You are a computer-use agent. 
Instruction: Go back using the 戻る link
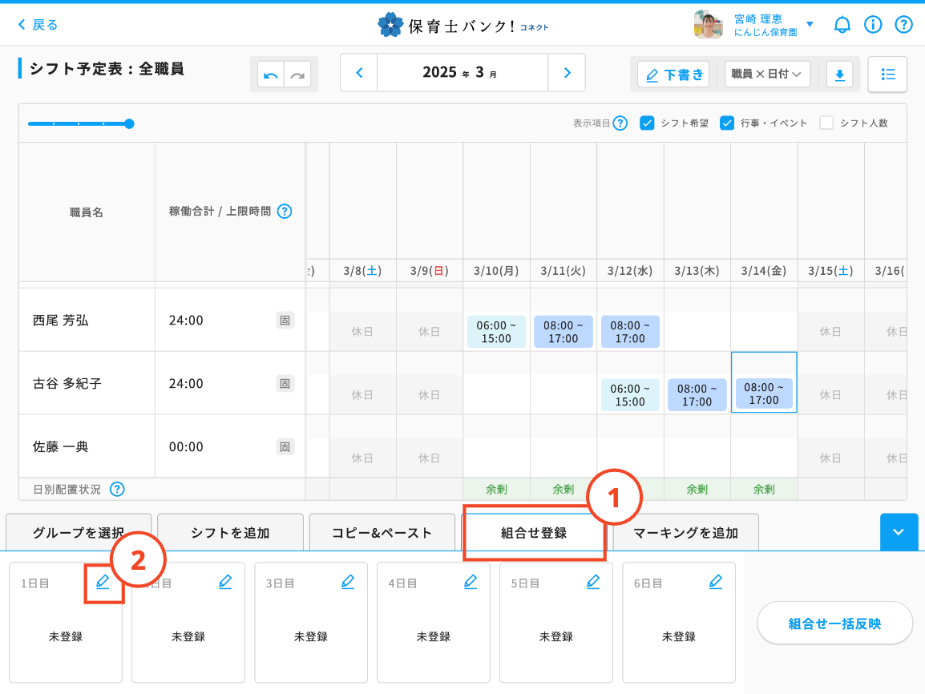click(38, 25)
